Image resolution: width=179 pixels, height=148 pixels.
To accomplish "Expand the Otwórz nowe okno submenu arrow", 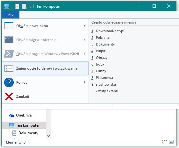I will 85,26.
